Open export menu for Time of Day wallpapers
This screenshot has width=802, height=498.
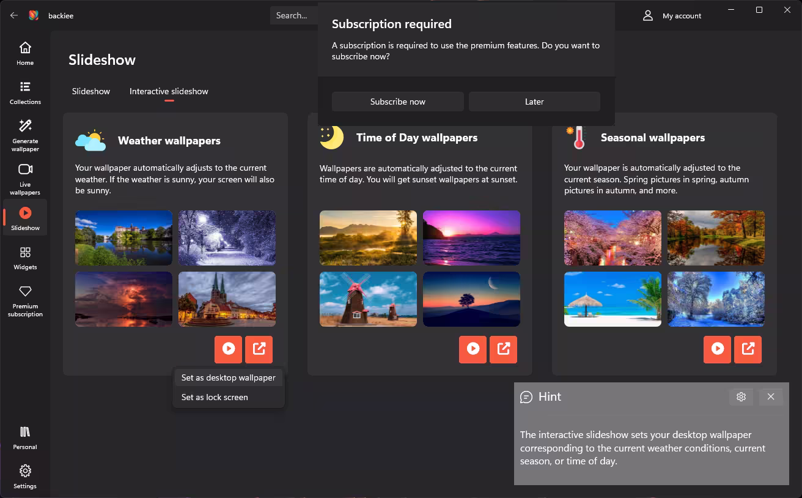[x=504, y=349]
